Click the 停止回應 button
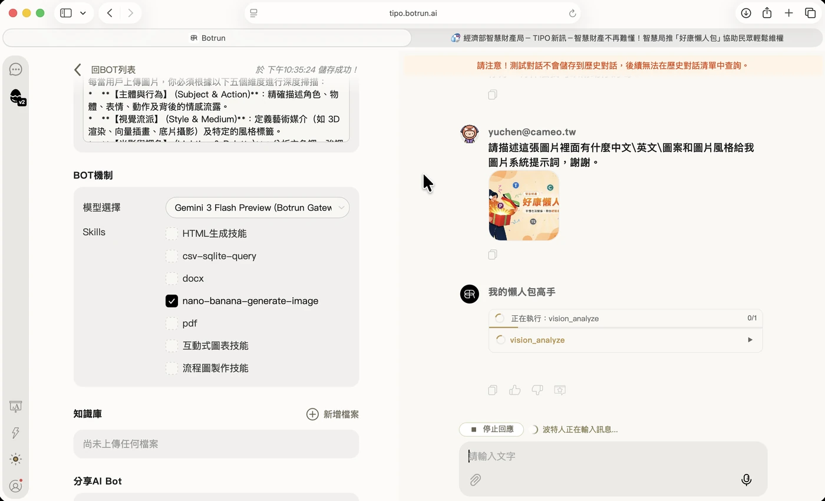Screen dimensions: 825x501 click(x=492, y=430)
